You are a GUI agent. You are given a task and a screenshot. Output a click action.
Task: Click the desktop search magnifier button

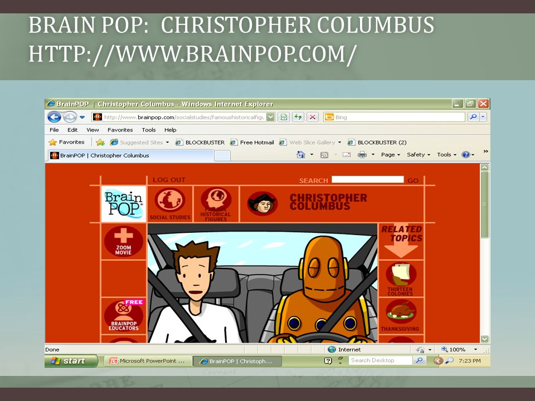(x=419, y=360)
